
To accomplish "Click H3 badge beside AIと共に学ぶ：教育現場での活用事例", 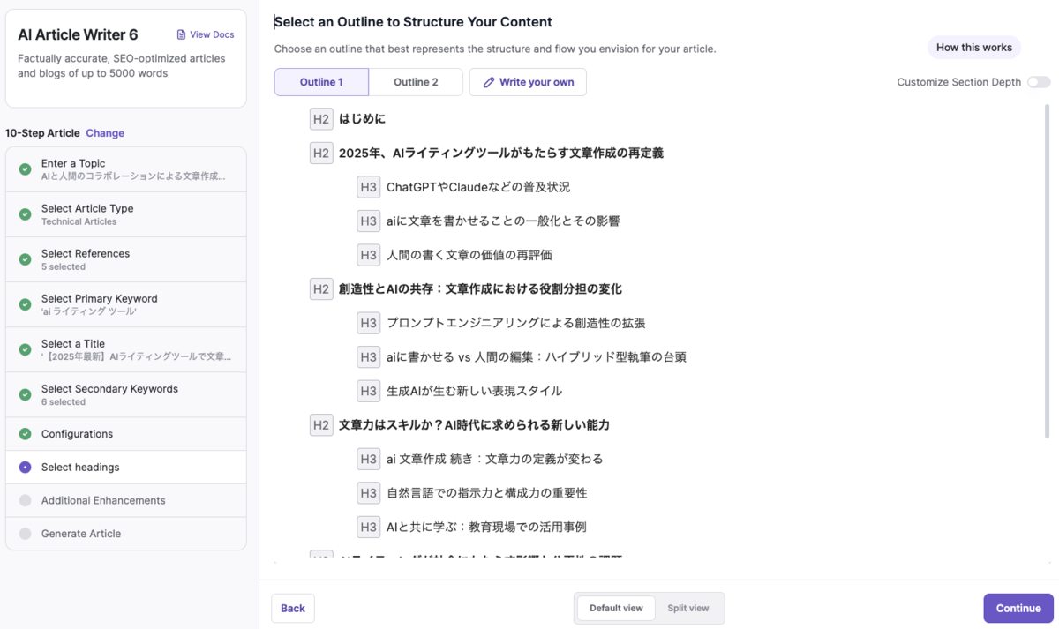I will (369, 527).
